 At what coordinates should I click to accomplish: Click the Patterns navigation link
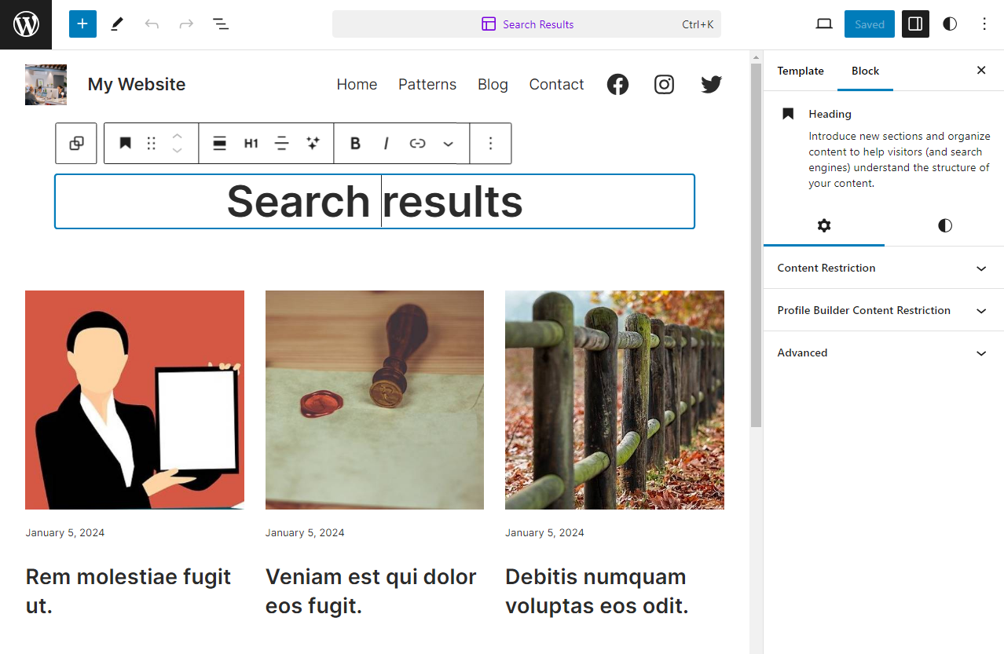pos(427,85)
